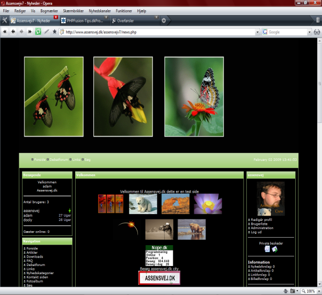Screen dimensions: 322x295
Task: Open the Opera panels wrench icon
Action: [x=4, y=20]
